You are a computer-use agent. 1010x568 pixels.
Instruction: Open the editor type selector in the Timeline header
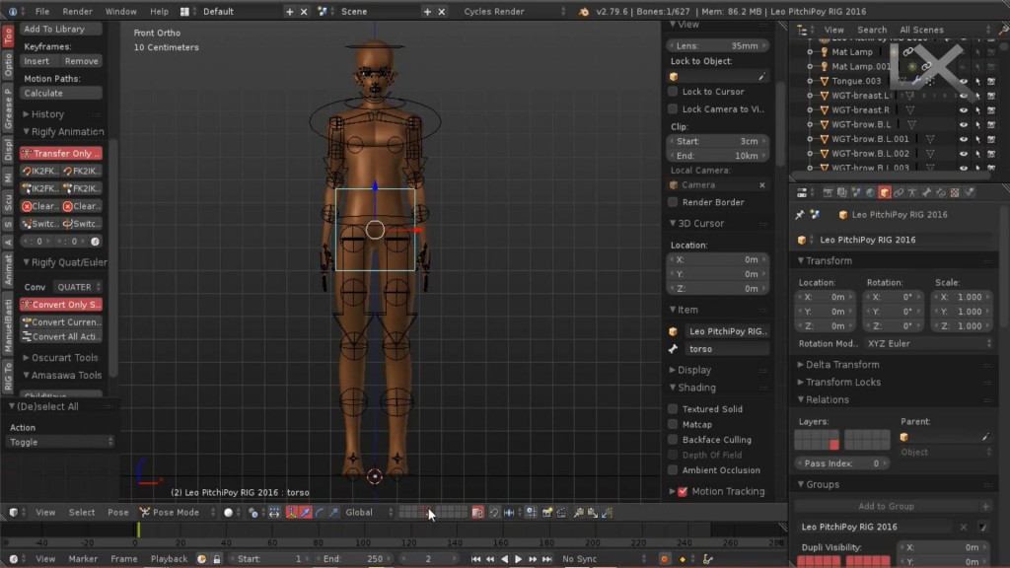point(13,559)
